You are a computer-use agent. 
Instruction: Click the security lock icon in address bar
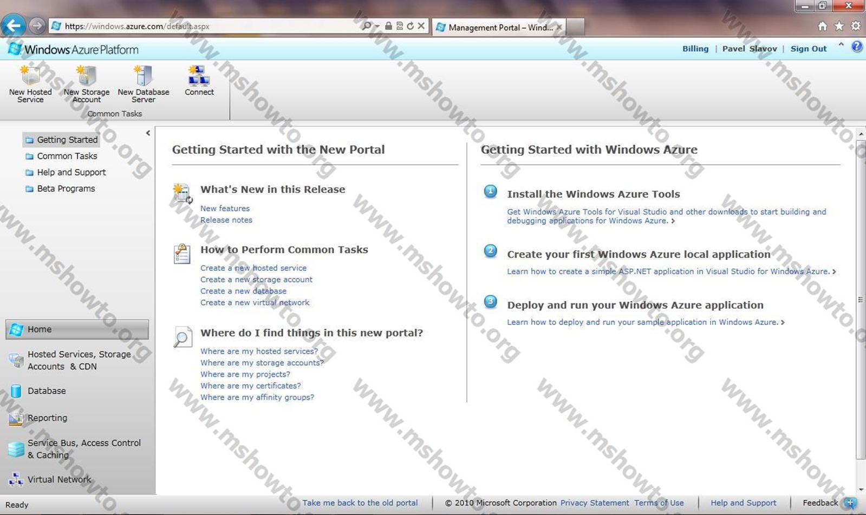coord(388,26)
